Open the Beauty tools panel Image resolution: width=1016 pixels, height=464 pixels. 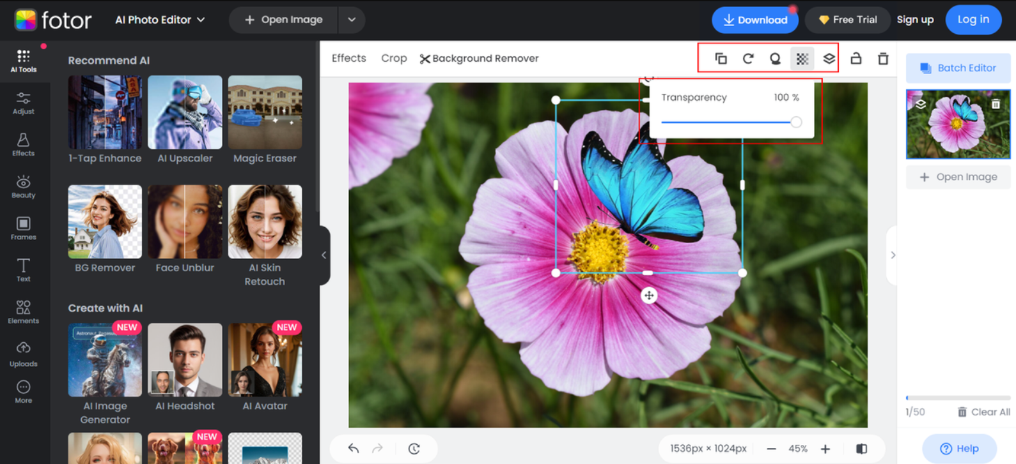pos(24,187)
